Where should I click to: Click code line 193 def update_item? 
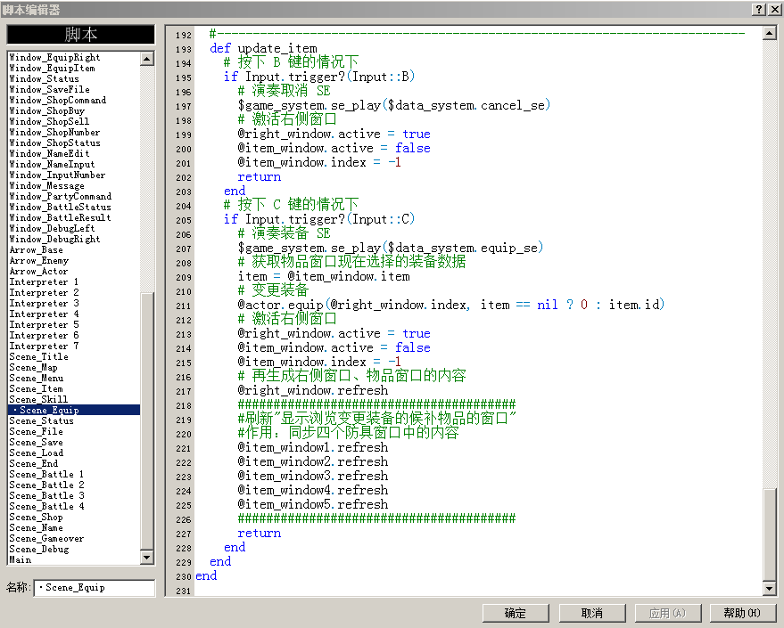point(263,48)
